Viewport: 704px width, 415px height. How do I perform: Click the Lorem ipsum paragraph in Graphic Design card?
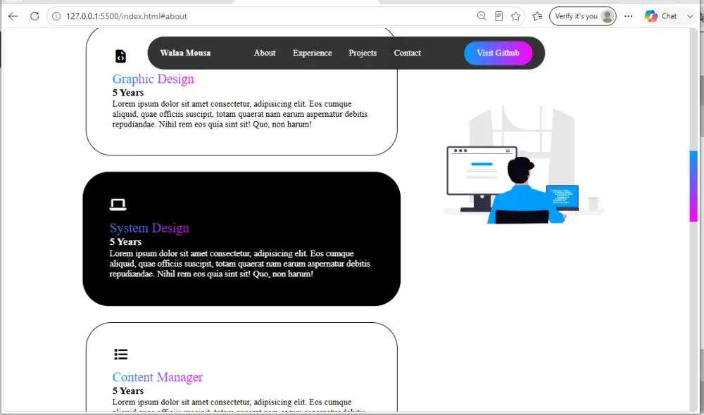click(x=240, y=114)
